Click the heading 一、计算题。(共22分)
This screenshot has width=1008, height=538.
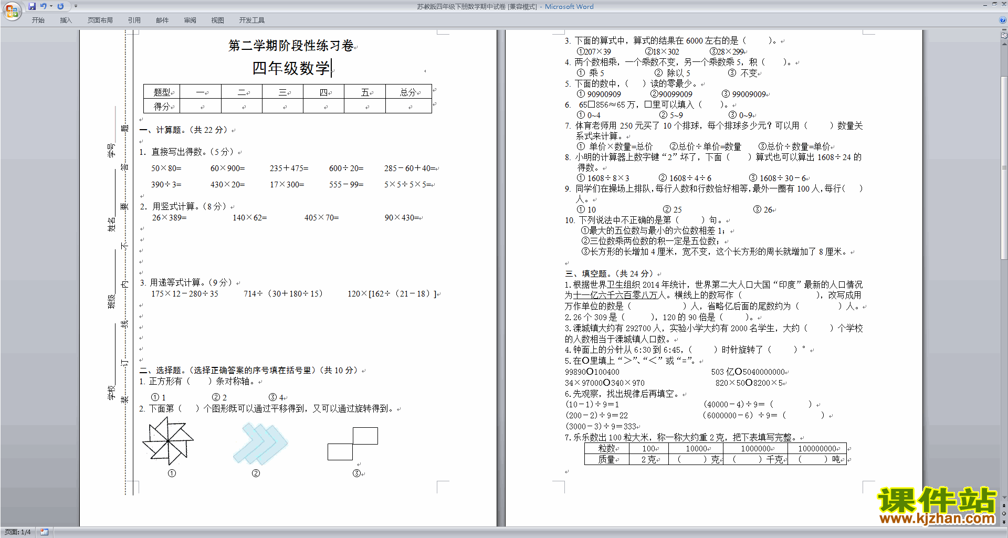pyautogui.click(x=184, y=130)
